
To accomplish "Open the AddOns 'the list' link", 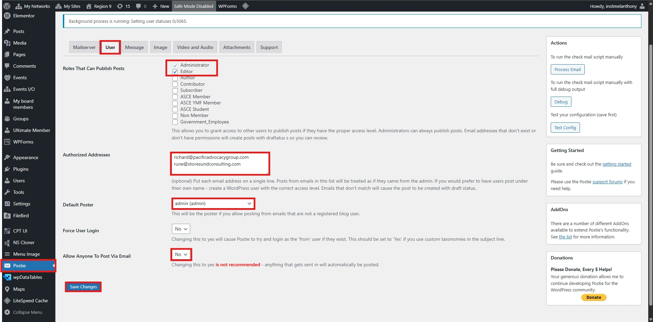I will click(565, 237).
